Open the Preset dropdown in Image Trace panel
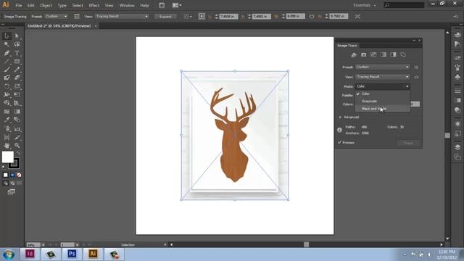 coord(382,67)
